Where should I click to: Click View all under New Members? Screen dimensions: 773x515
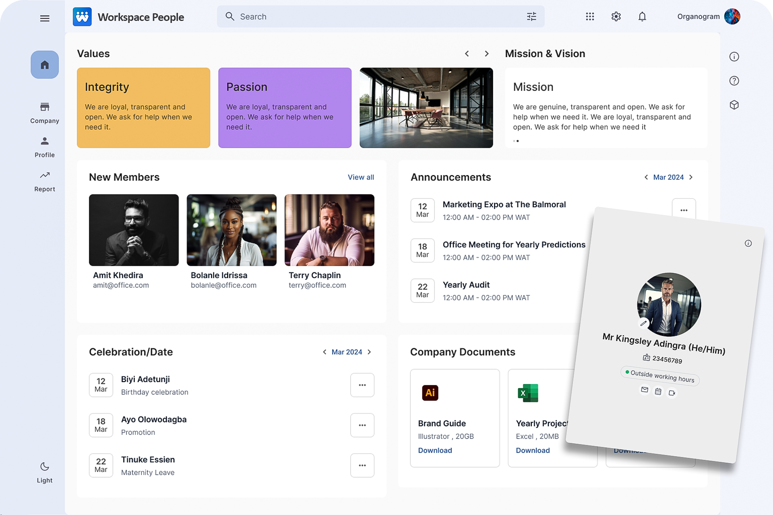pos(360,177)
